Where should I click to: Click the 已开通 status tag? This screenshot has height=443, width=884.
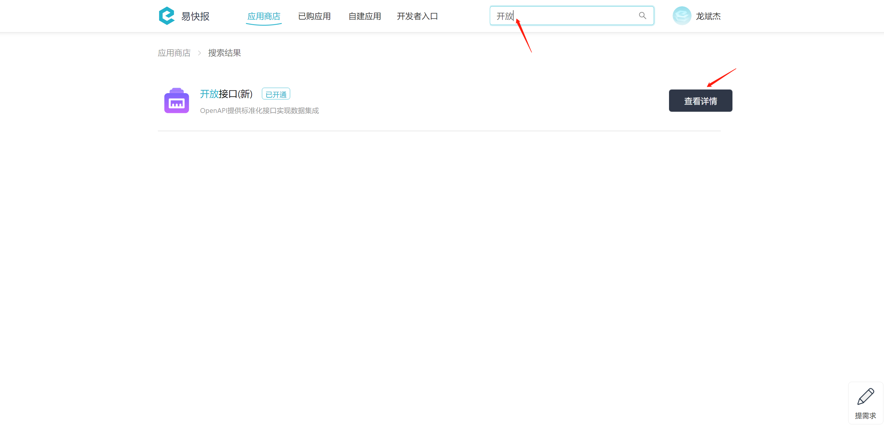click(276, 94)
